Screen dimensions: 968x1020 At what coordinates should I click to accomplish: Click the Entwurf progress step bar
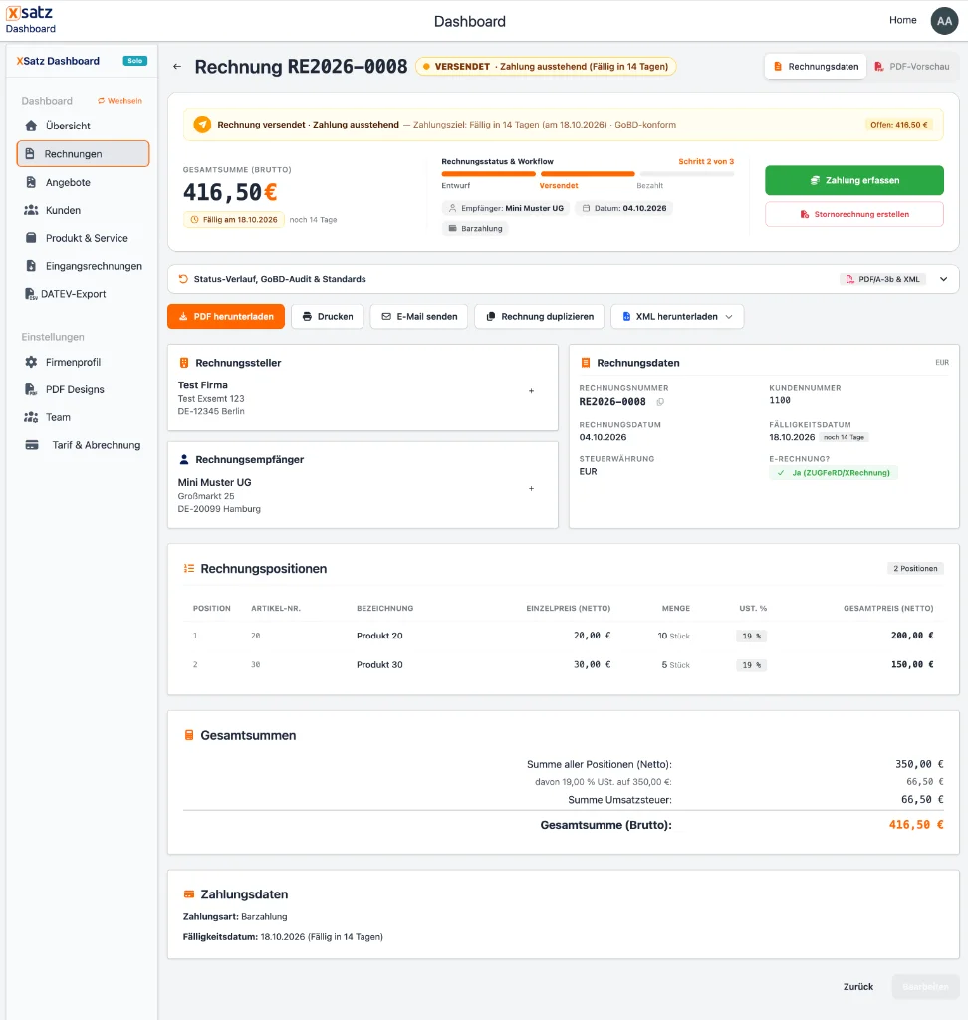pos(489,174)
